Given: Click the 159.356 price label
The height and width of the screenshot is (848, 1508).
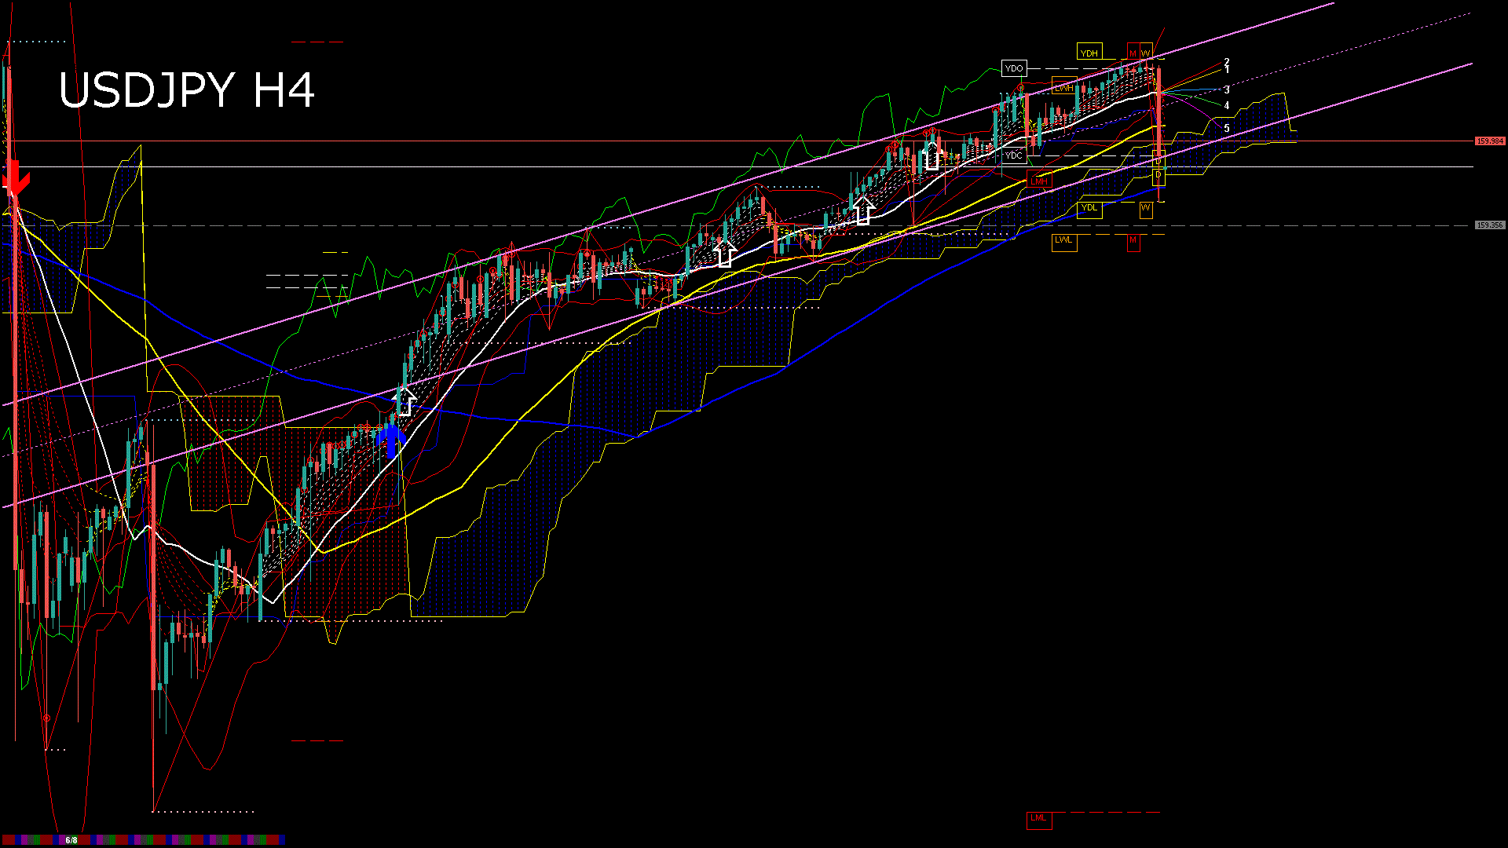Looking at the screenshot, I should [x=1490, y=225].
